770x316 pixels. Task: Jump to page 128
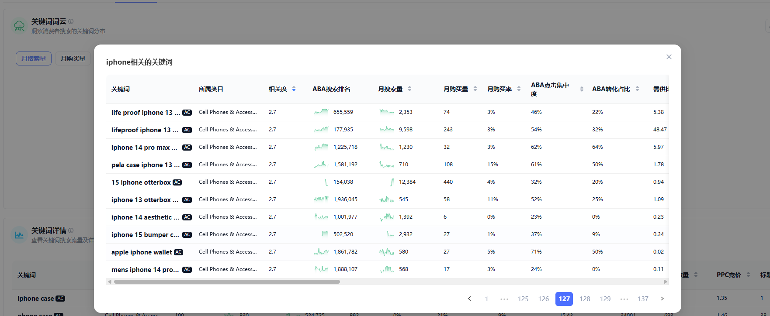(585, 299)
